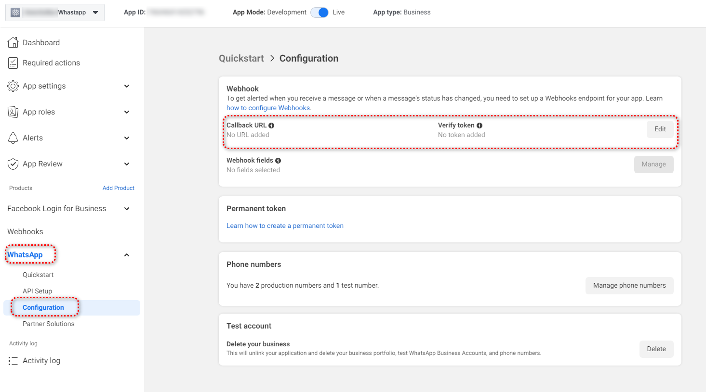Click the Required actions checklist icon
This screenshot has height=392, width=706.
pos(13,63)
